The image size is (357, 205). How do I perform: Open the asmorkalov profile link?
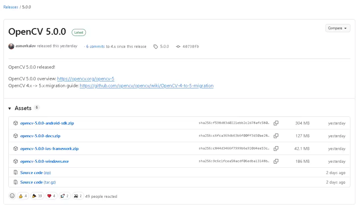25,46
